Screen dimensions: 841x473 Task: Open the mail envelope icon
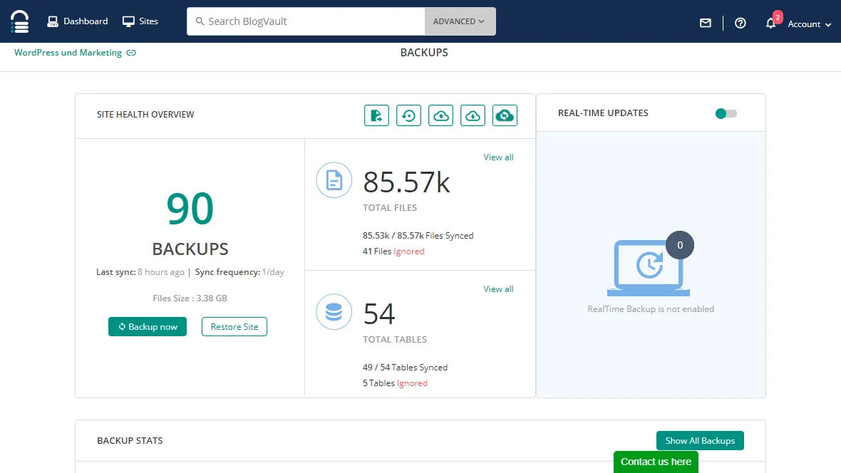pos(706,23)
